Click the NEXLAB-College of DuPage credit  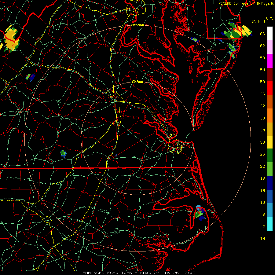246,3
